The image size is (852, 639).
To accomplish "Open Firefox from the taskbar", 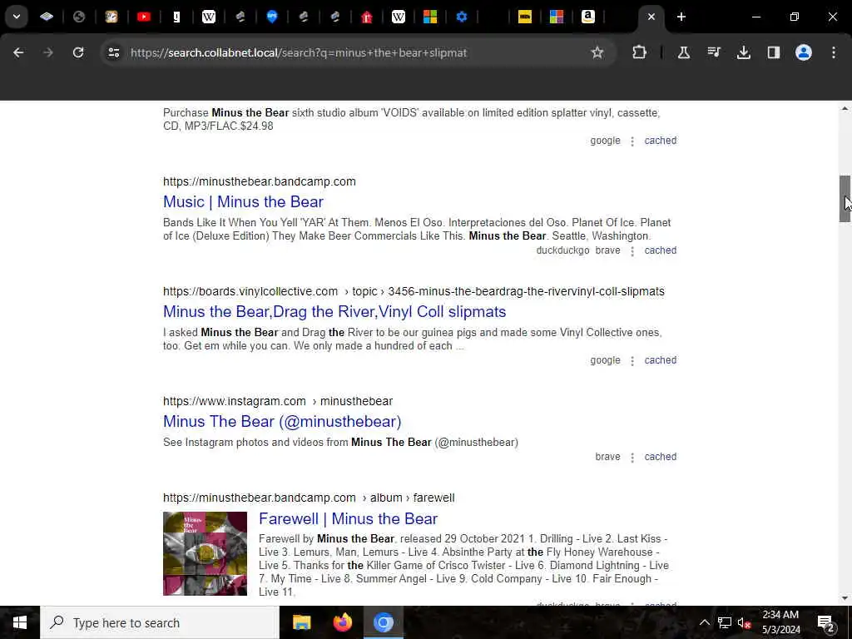I will (342, 622).
